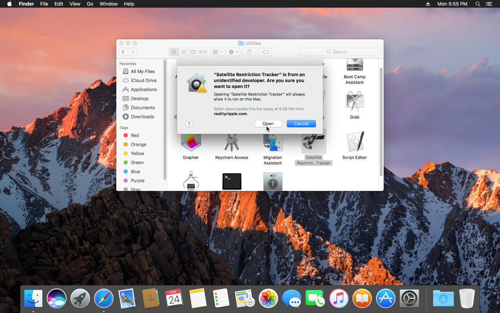500x313 pixels.
Task: Select the Script Editor icon
Action: [355, 142]
